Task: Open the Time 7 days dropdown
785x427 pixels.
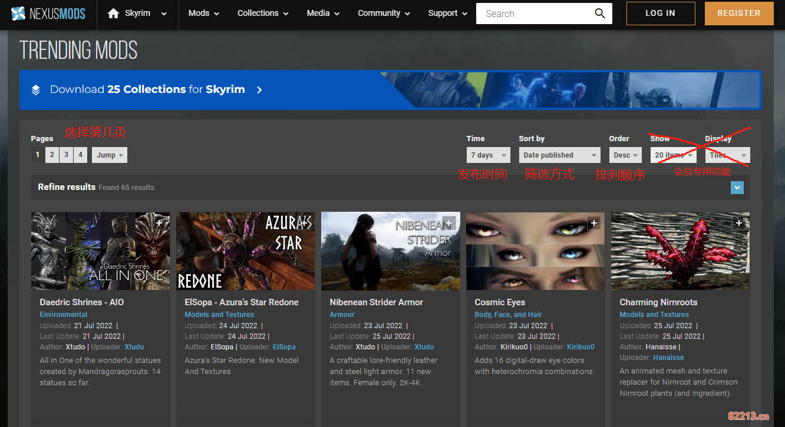Action: point(489,155)
